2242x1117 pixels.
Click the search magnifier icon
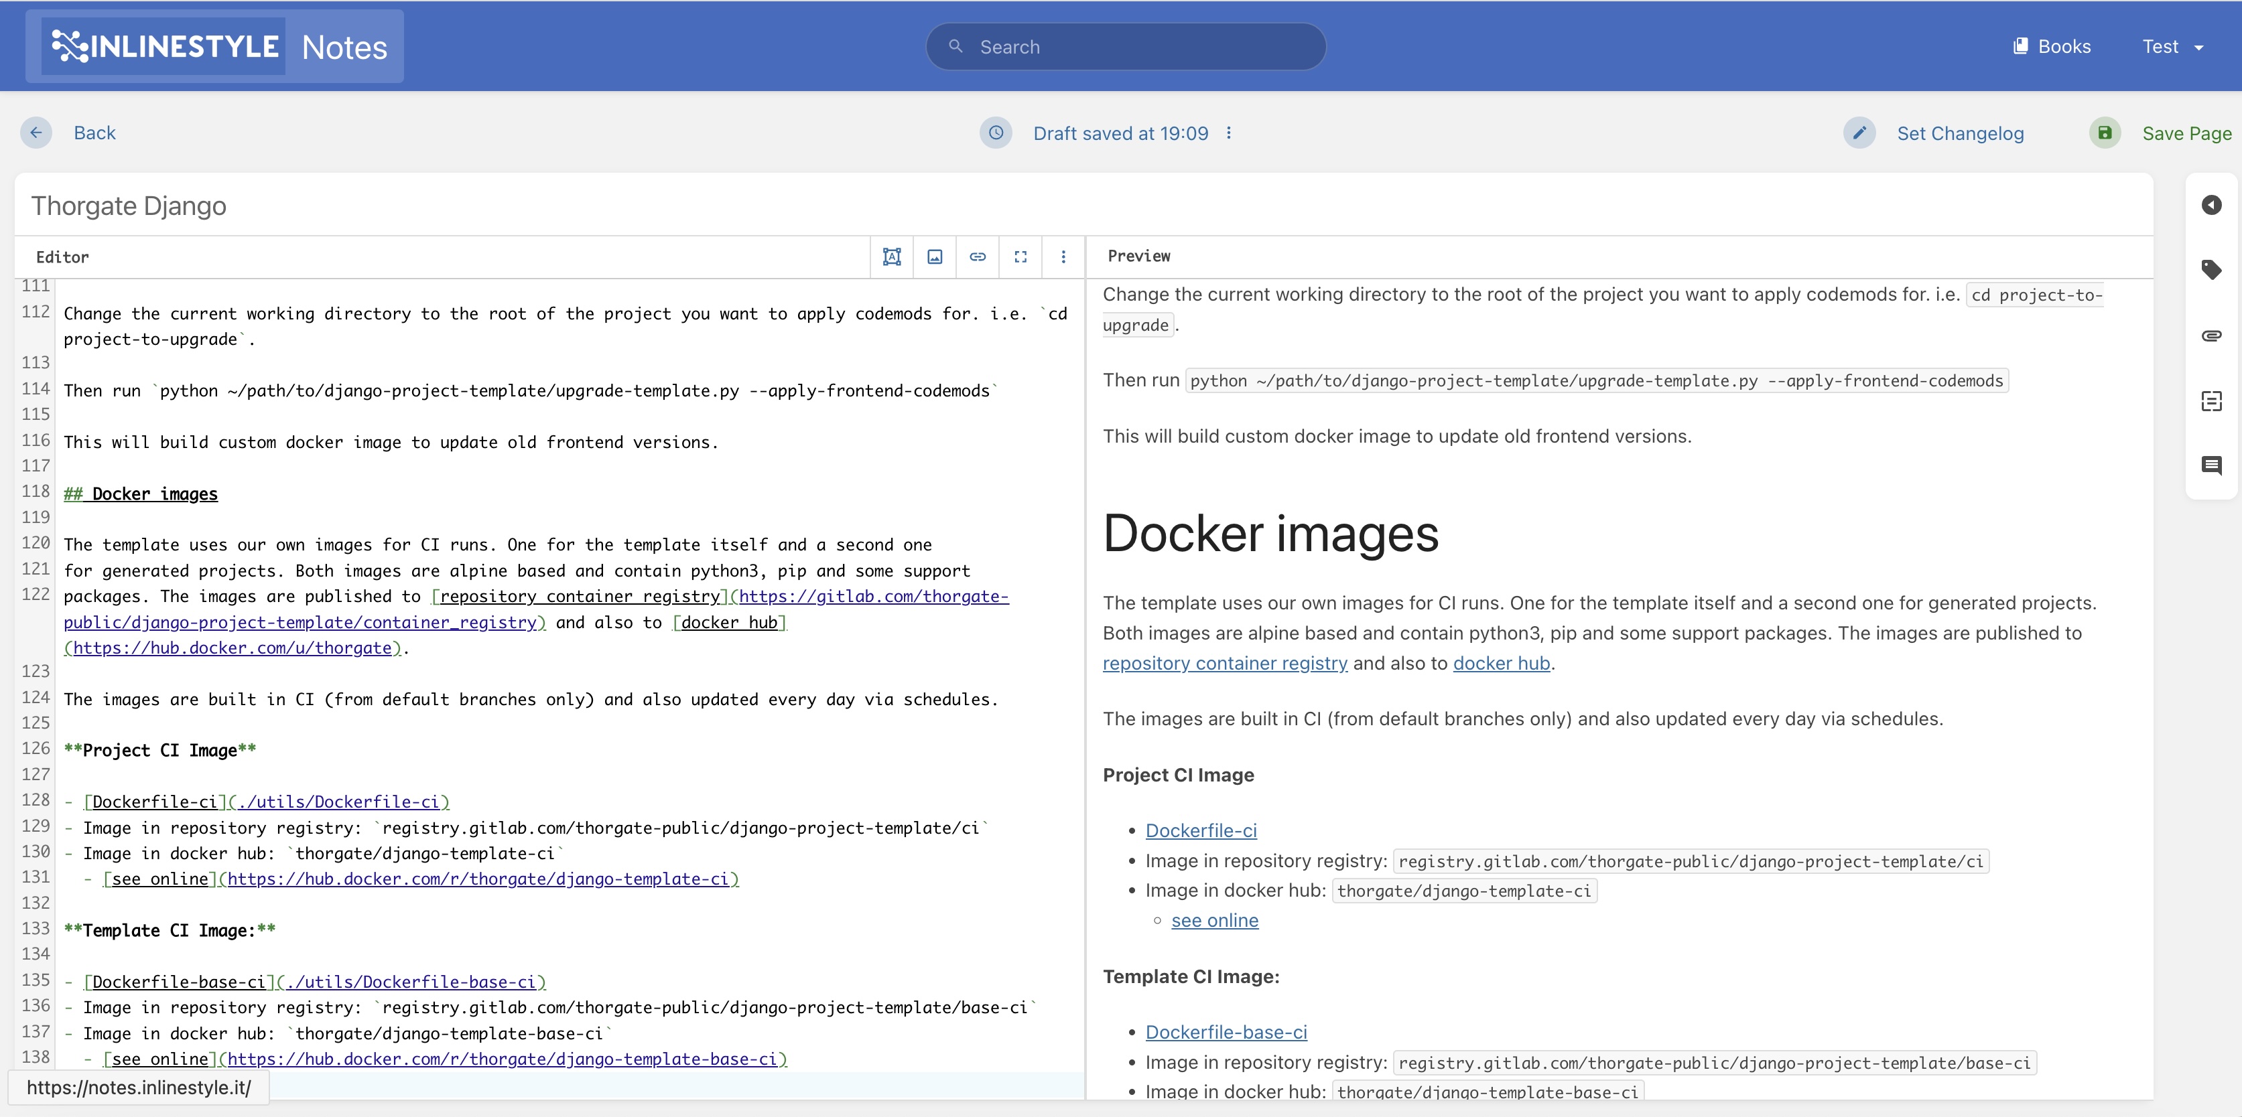955,46
